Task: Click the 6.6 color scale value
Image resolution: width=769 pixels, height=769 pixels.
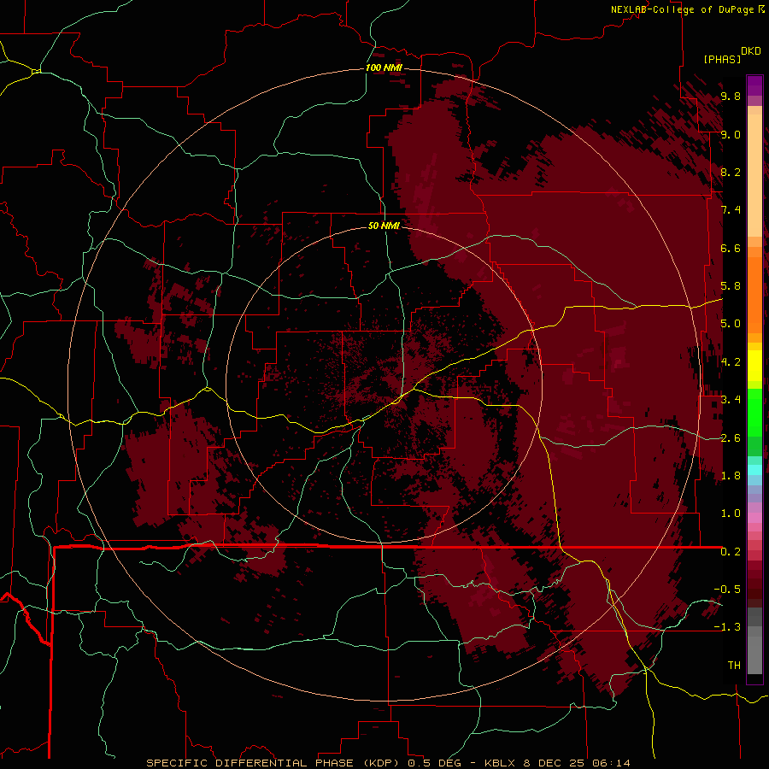Action: [731, 248]
